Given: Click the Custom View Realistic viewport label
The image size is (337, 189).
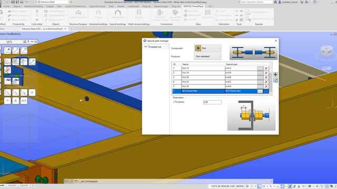Looking at the screenshot, I should tap(10, 34).
